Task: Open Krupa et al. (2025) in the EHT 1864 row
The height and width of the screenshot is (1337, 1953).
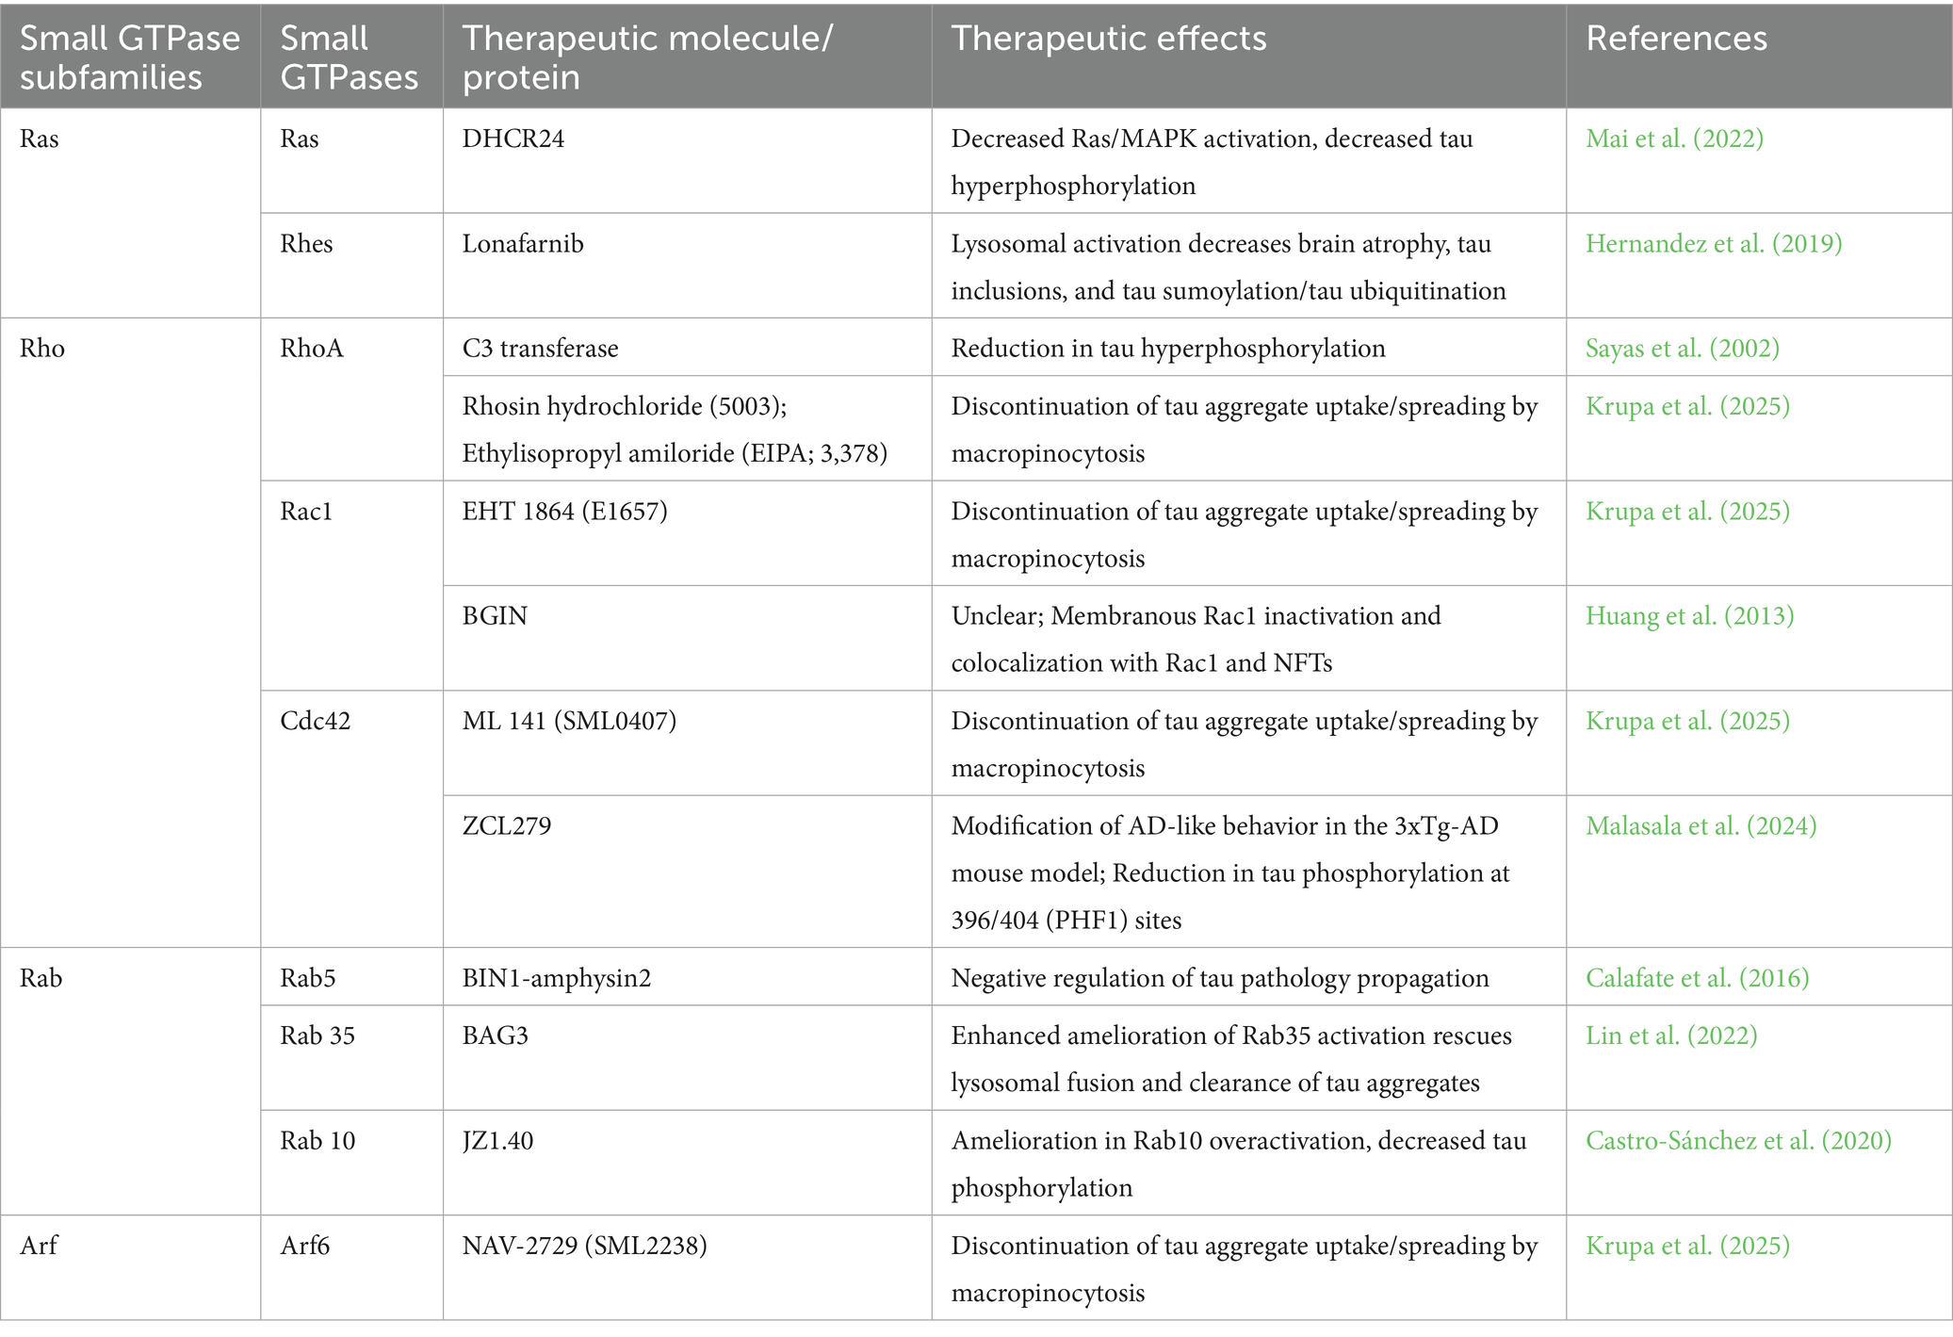Action: point(1687,511)
